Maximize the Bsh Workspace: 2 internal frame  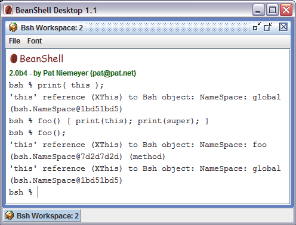(x=268, y=27)
